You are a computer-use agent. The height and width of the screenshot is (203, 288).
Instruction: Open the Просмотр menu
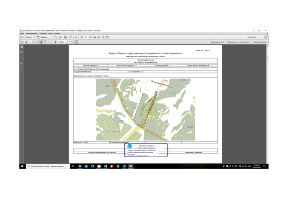tap(43, 33)
